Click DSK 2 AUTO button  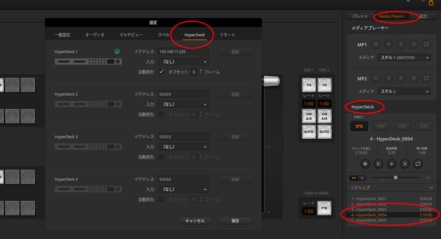point(324,132)
